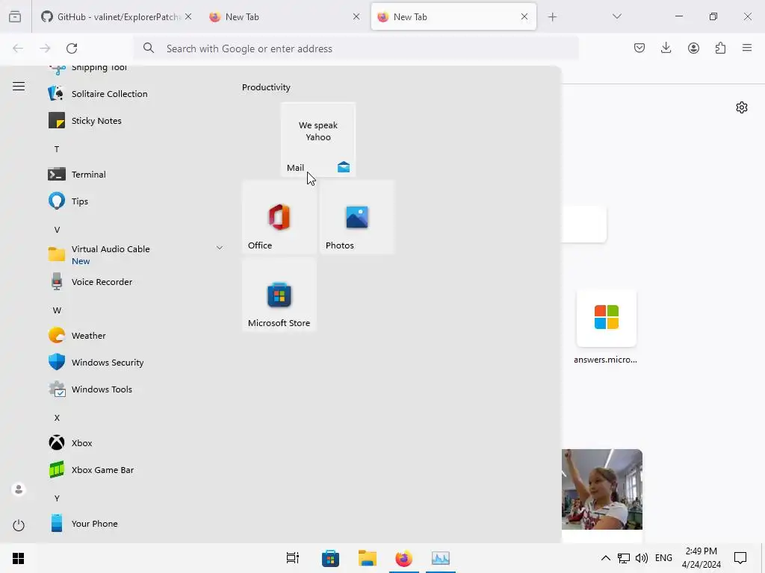Open Windows Tools
The height and width of the screenshot is (573, 765).
tap(134, 389)
